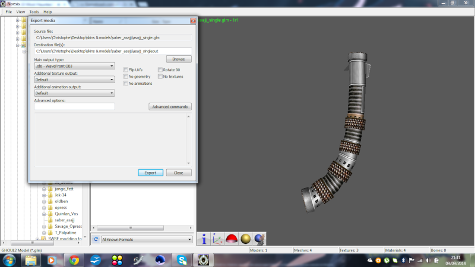This screenshot has width=475, height=267.
Task: Click the file list horizontal scrollbar thumb
Action: (x=130, y=228)
